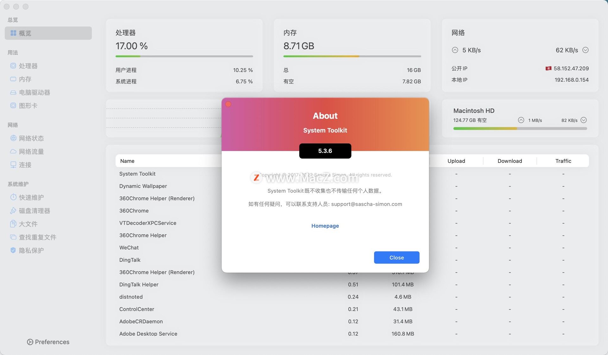
Task: Click the network upload arrow icon beside 5 KB/s
Action: (455, 50)
